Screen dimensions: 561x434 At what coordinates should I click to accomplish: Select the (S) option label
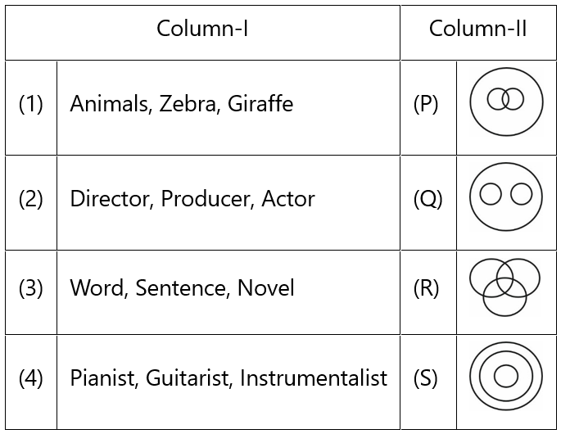click(x=426, y=378)
